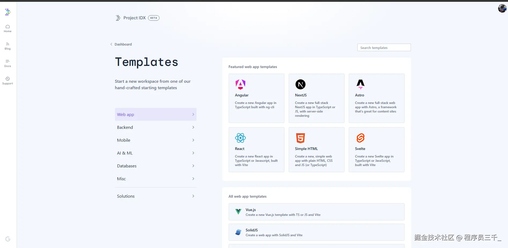Expand the Misc category chevron
The image size is (508, 248).
click(x=193, y=179)
